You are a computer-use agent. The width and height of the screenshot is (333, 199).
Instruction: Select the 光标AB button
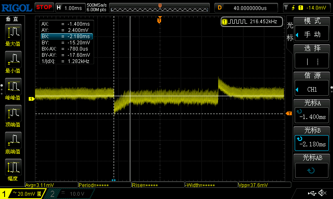[311, 170]
